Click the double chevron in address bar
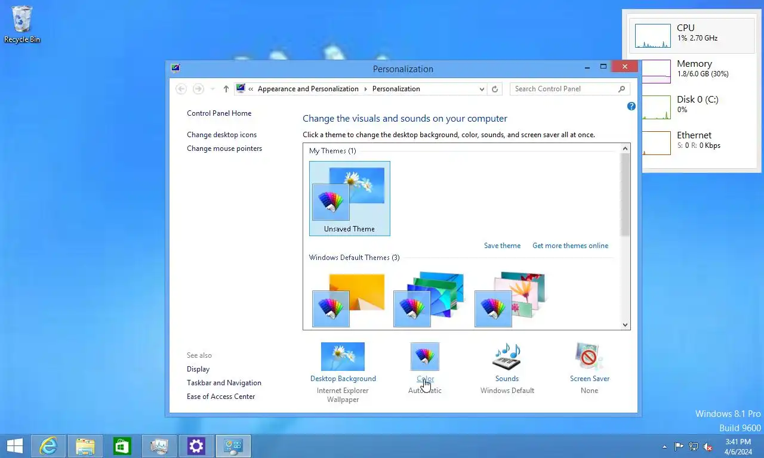 point(251,89)
